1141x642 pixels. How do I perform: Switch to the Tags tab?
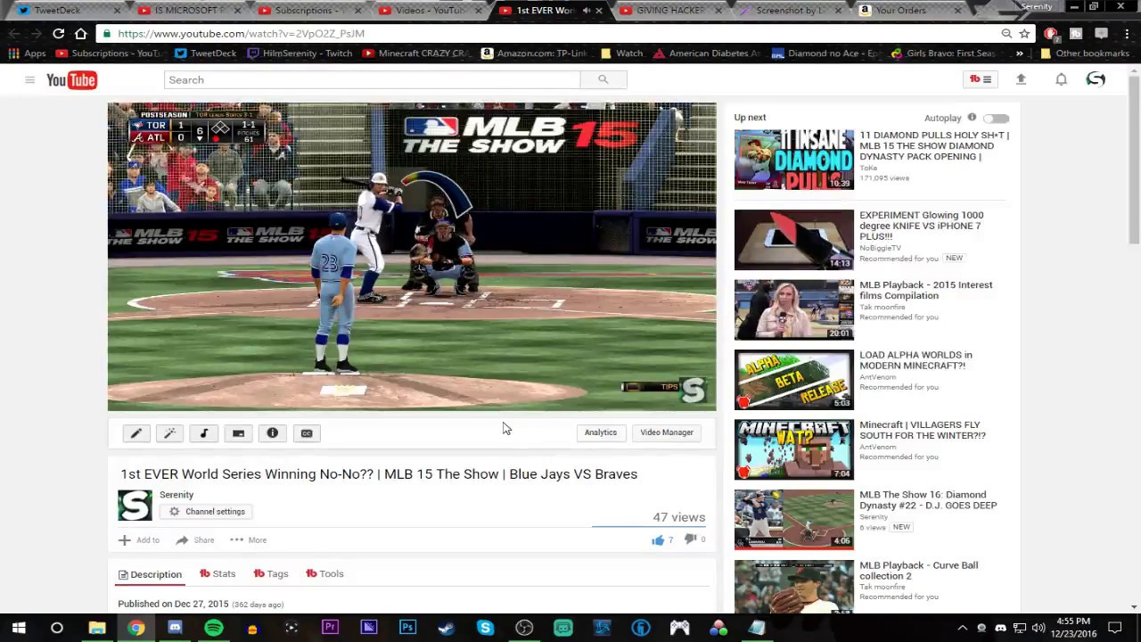point(271,574)
